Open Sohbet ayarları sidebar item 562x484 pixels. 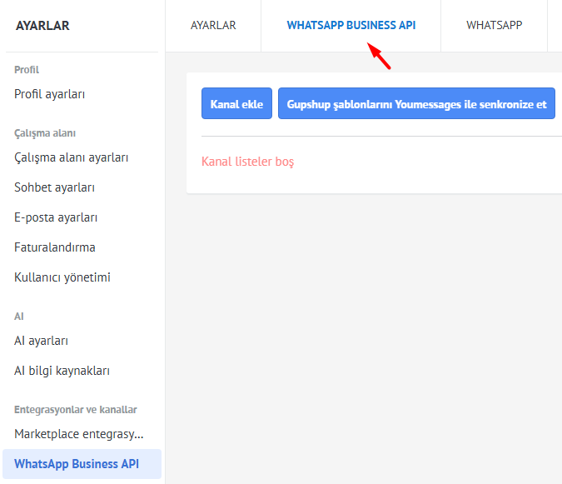[x=55, y=187]
